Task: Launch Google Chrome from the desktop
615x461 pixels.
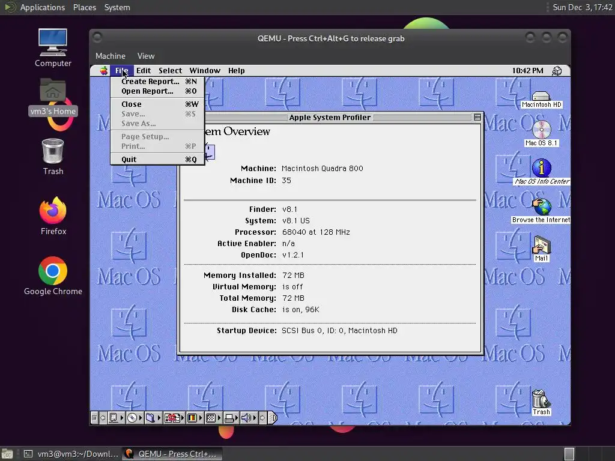Action: point(53,276)
